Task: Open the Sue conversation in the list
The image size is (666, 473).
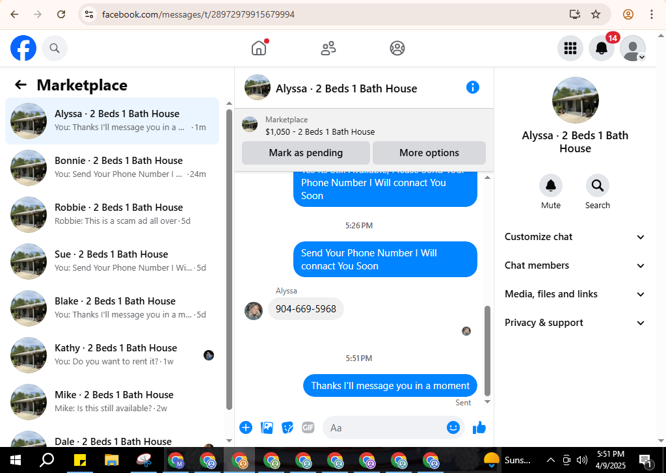Action: [x=112, y=262]
